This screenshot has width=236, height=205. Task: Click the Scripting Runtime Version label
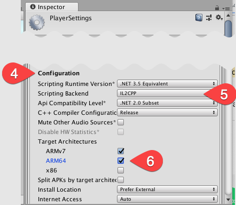click(76, 84)
